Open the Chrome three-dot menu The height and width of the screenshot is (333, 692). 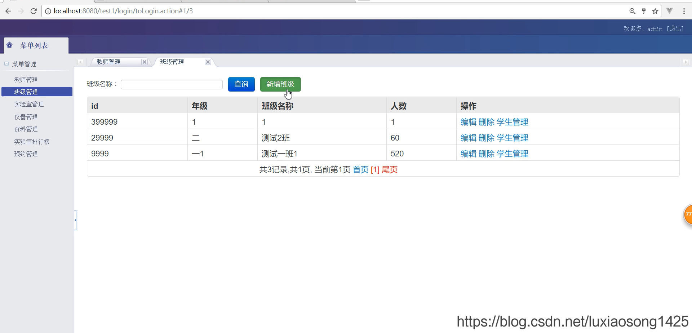[x=684, y=11]
